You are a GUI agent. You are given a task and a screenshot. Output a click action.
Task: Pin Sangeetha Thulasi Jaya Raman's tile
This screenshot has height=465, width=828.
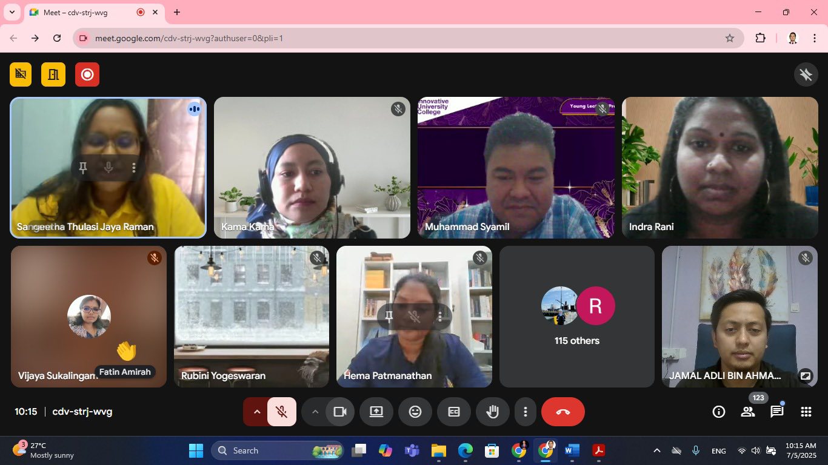point(83,168)
